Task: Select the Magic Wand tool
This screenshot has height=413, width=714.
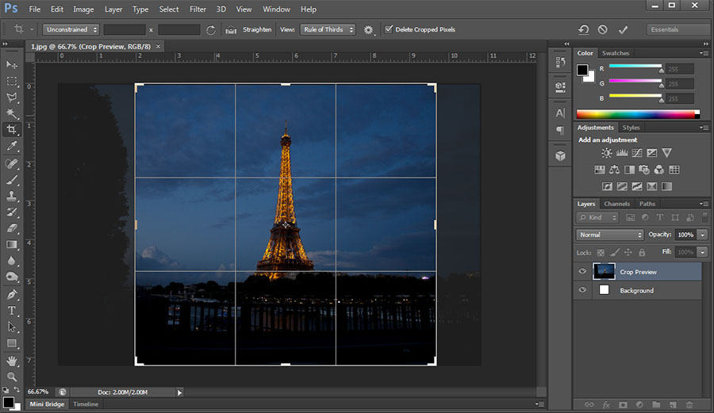Action: coord(12,113)
